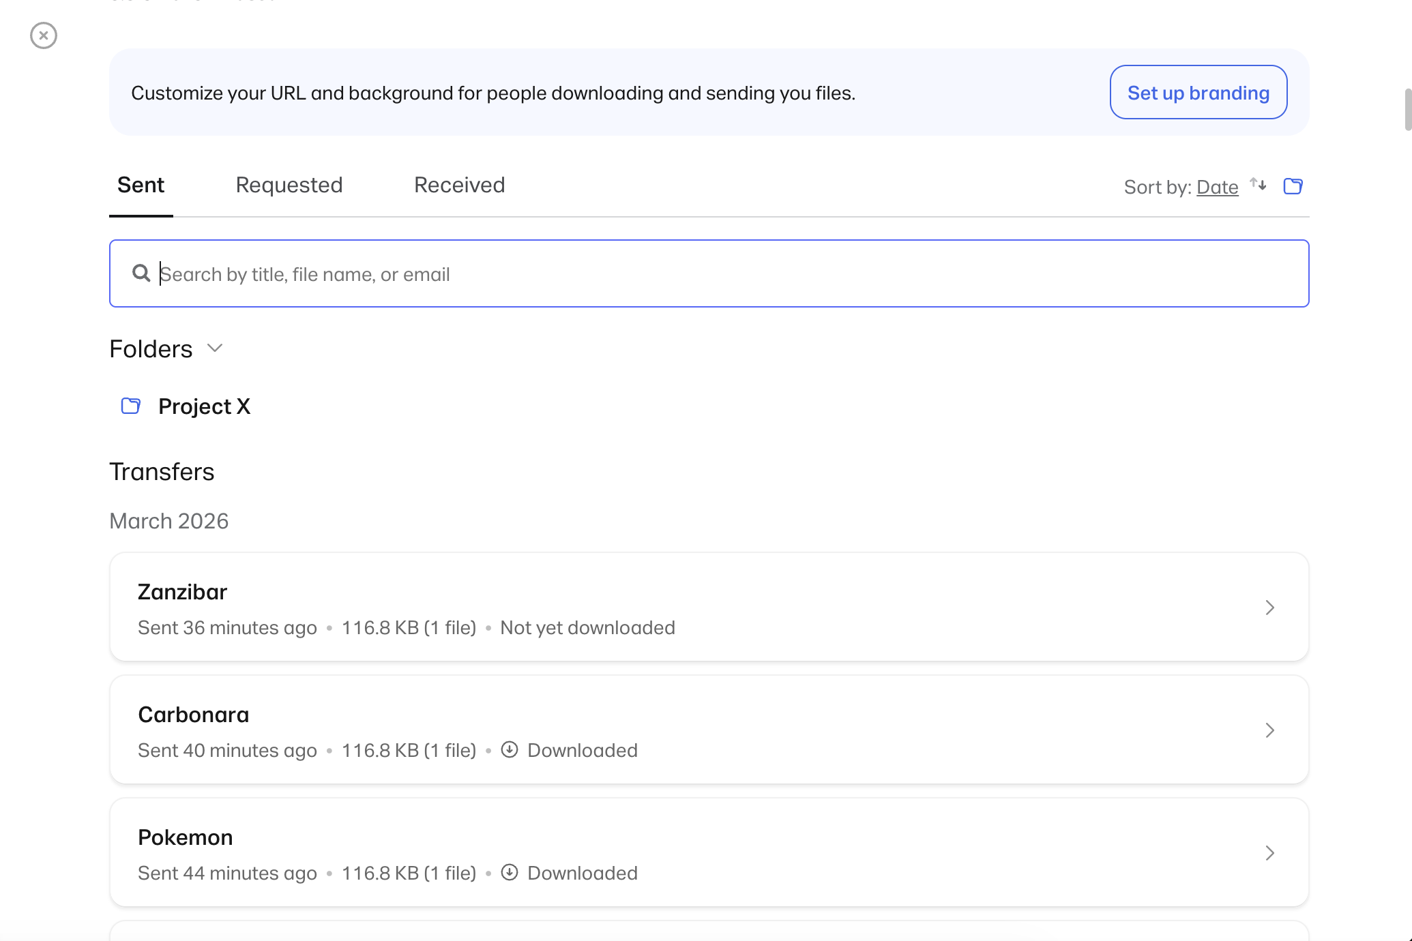Click the new folder icon near Sort by
This screenshot has width=1412, height=941.
click(1293, 186)
